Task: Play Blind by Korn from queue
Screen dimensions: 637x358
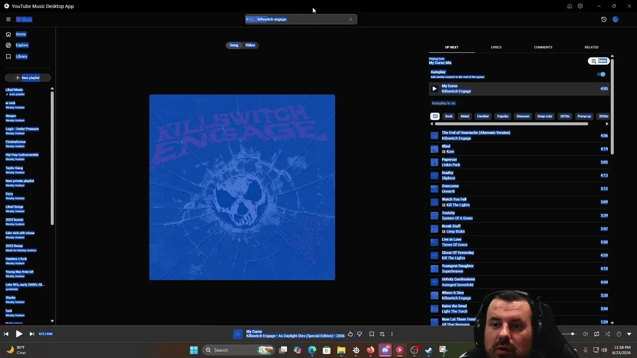Action: [520, 149]
